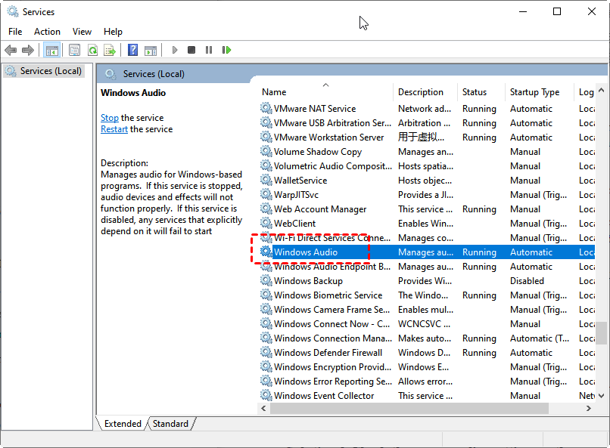Click the gear icon beside Volume Shadow Copy
The image size is (610, 448).
pos(266,151)
